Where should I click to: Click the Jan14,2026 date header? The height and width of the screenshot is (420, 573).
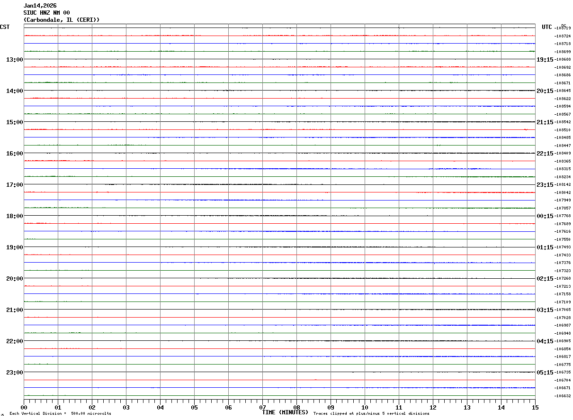pos(40,6)
